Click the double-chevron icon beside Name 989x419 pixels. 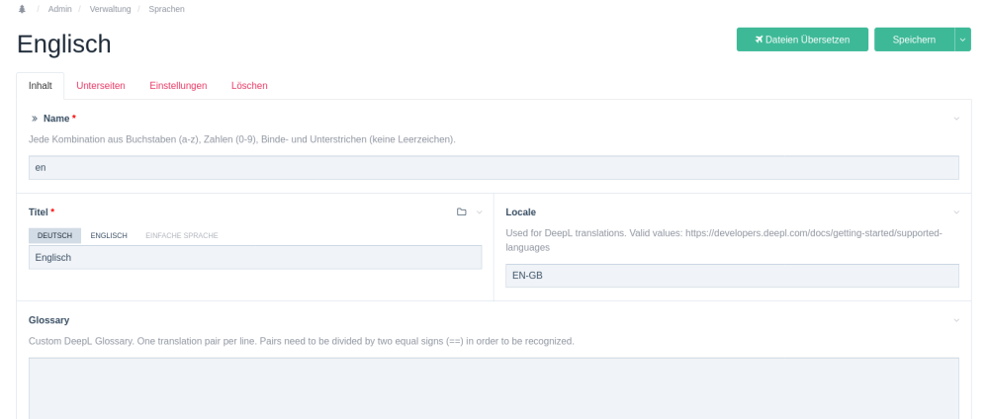tap(35, 119)
